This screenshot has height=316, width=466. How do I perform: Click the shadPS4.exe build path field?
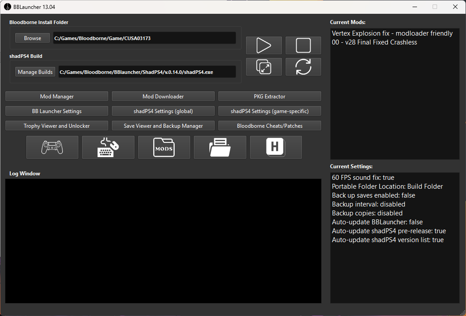(147, 72)
